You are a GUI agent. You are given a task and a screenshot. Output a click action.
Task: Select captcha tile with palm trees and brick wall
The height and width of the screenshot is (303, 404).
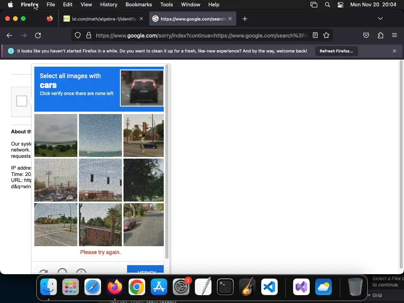pyautogui.click(x=100, y=224)
